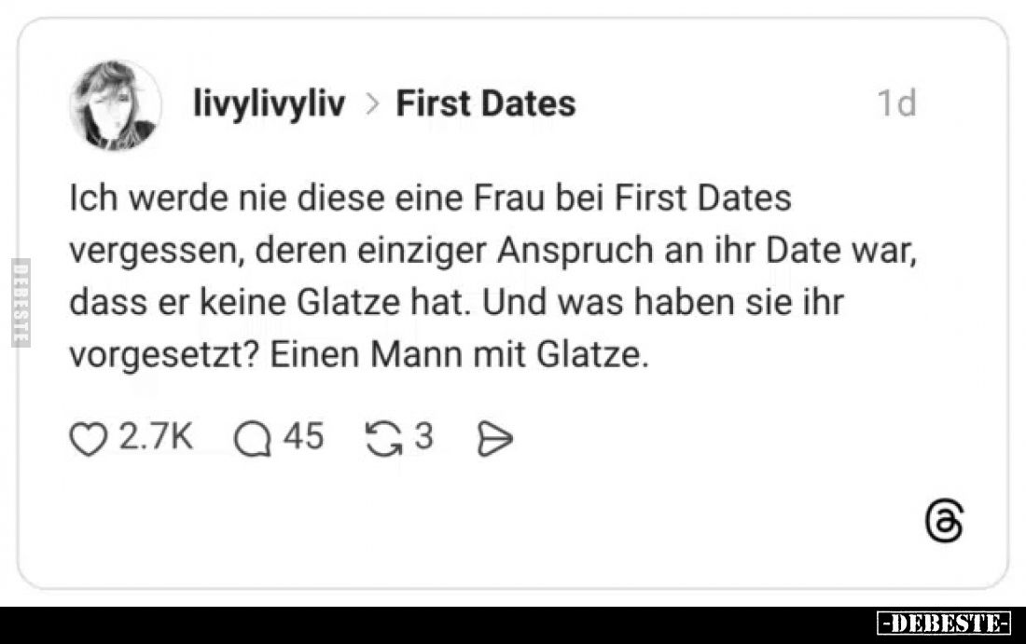Open the 45 replies list

click(x=303, y=435)
